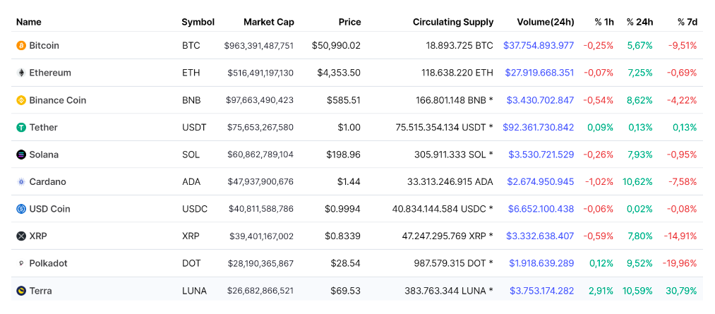Viewport: 715px width, 314px height.
Task: Open Terra volume $3.753.174.282 link
Action: click(x=542, y=291)
